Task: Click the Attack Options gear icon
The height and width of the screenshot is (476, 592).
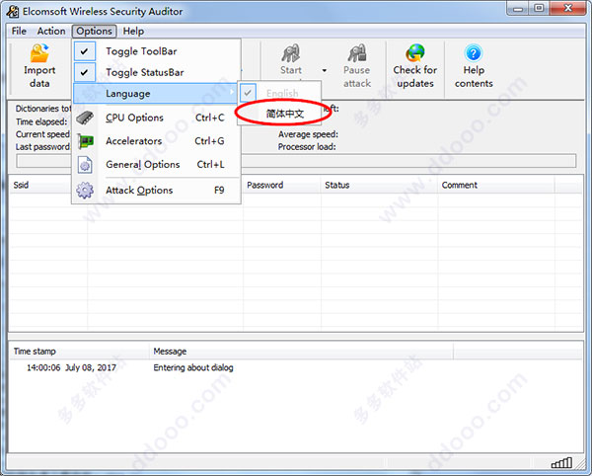Action: click(x=85, y=190)
